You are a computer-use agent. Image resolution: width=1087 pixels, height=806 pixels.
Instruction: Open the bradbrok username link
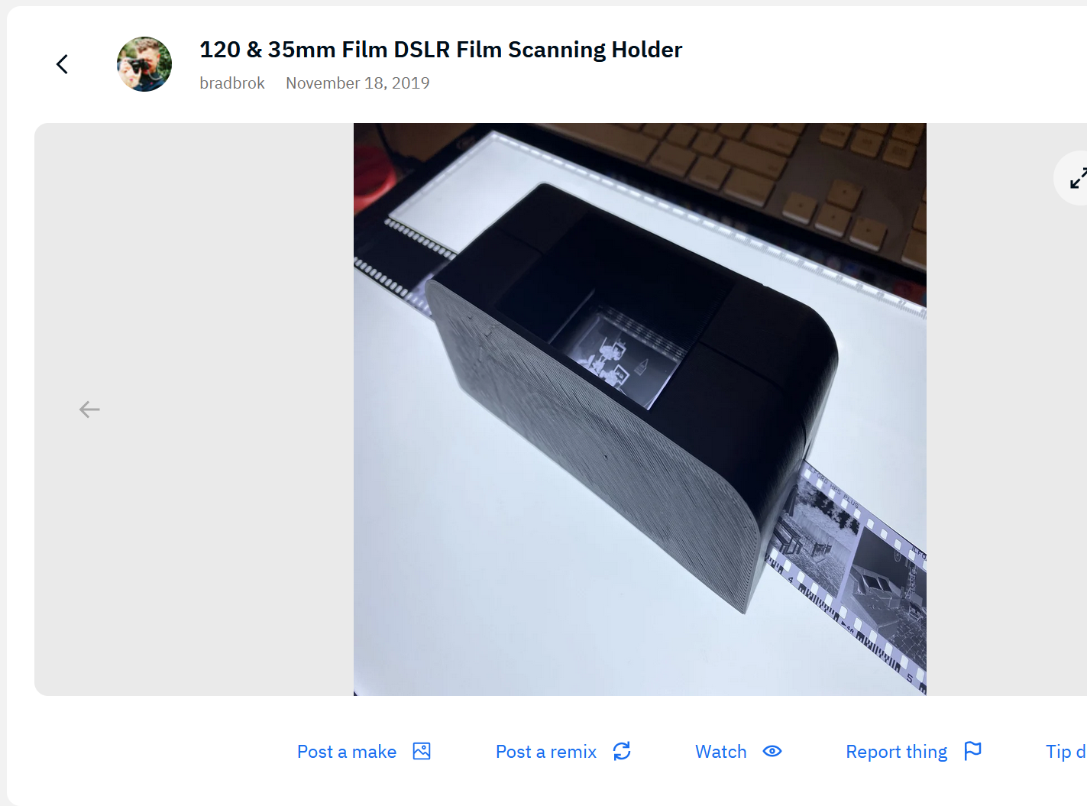tap(232, 83)
